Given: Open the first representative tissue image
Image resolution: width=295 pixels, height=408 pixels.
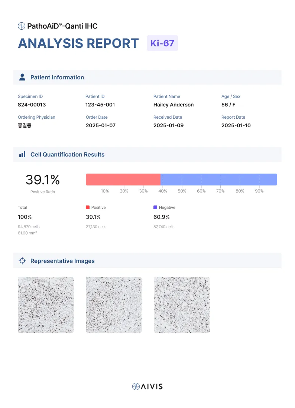Looking at the screenshot, I should 46,305.
